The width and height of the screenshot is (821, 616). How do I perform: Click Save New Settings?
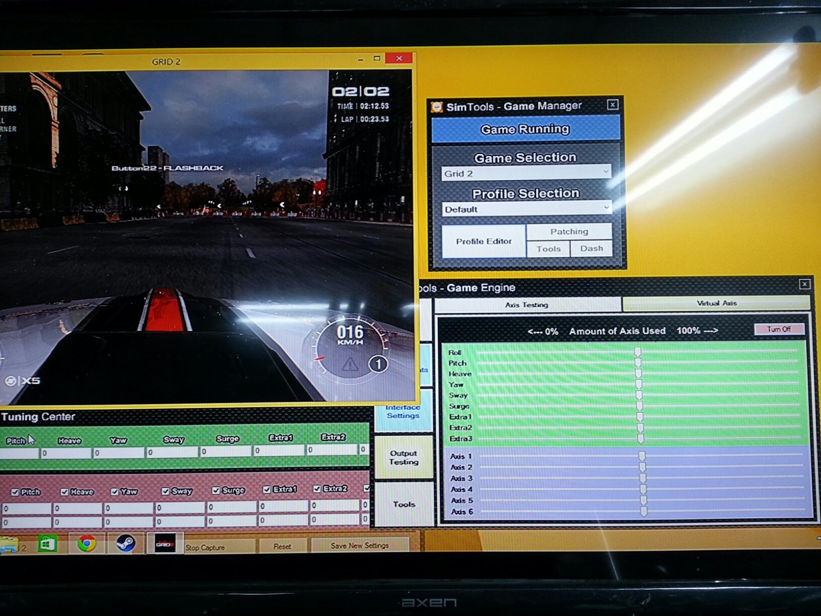(359, 545)
